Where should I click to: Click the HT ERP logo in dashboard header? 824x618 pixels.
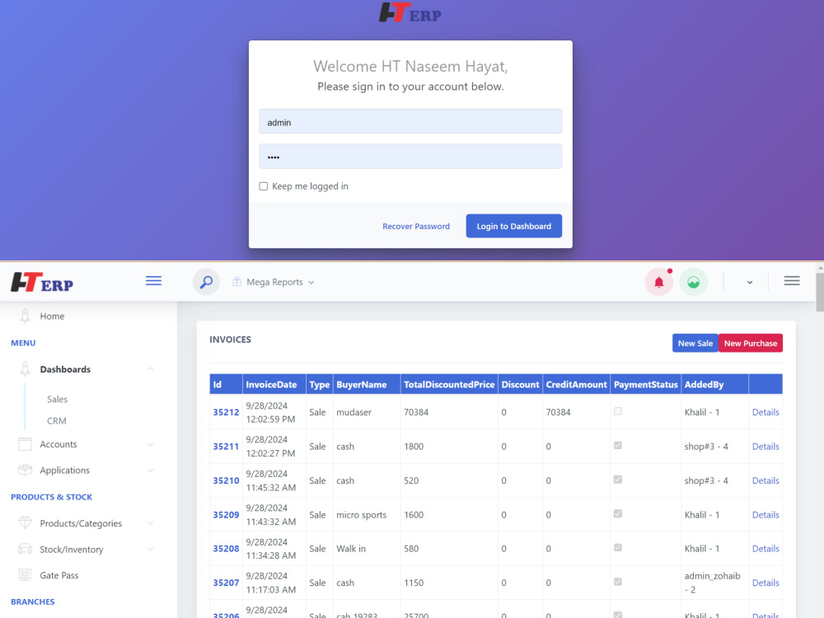click(x=42, y=282)
